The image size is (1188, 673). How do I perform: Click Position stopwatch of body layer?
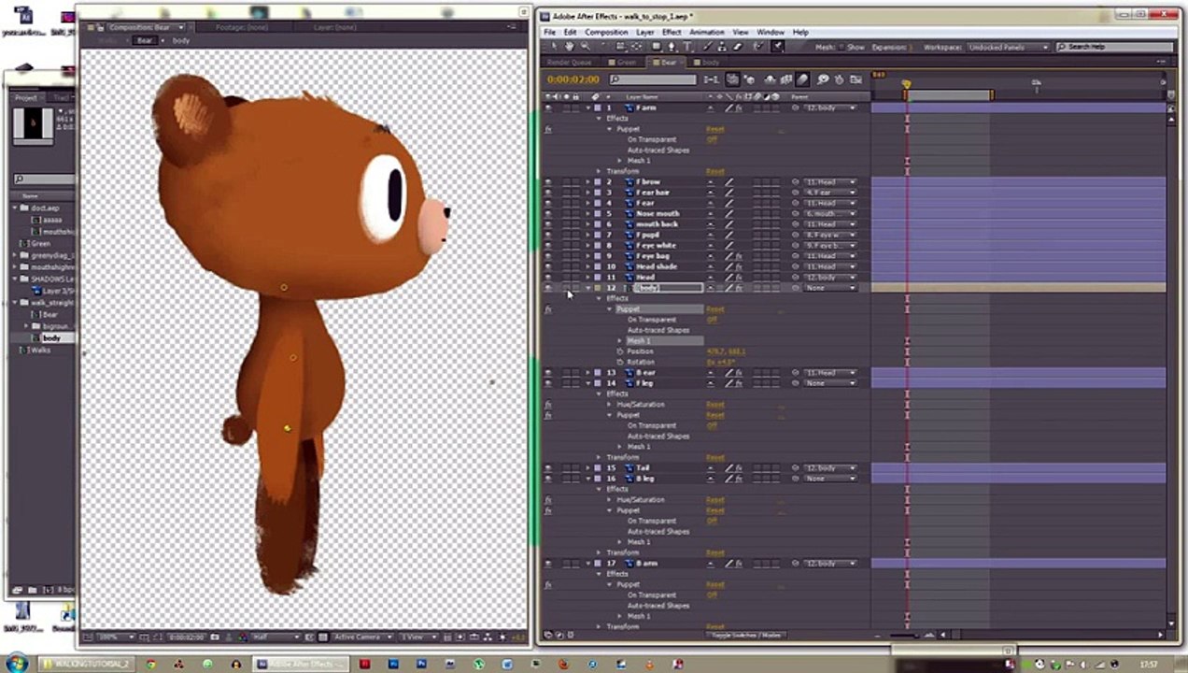click(619, 351)
